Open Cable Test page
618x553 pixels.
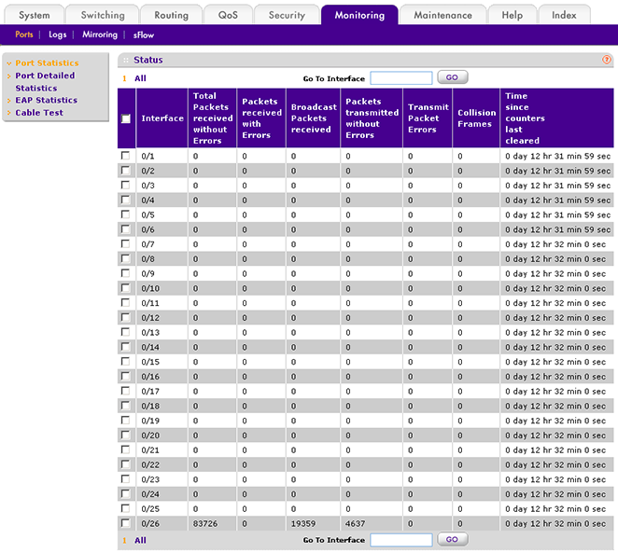(39, 113)
